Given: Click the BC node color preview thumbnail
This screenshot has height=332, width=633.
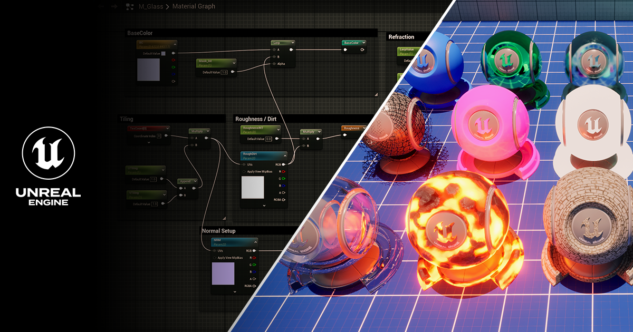Looking at the screenshot, I should click(x=148, y=70).
